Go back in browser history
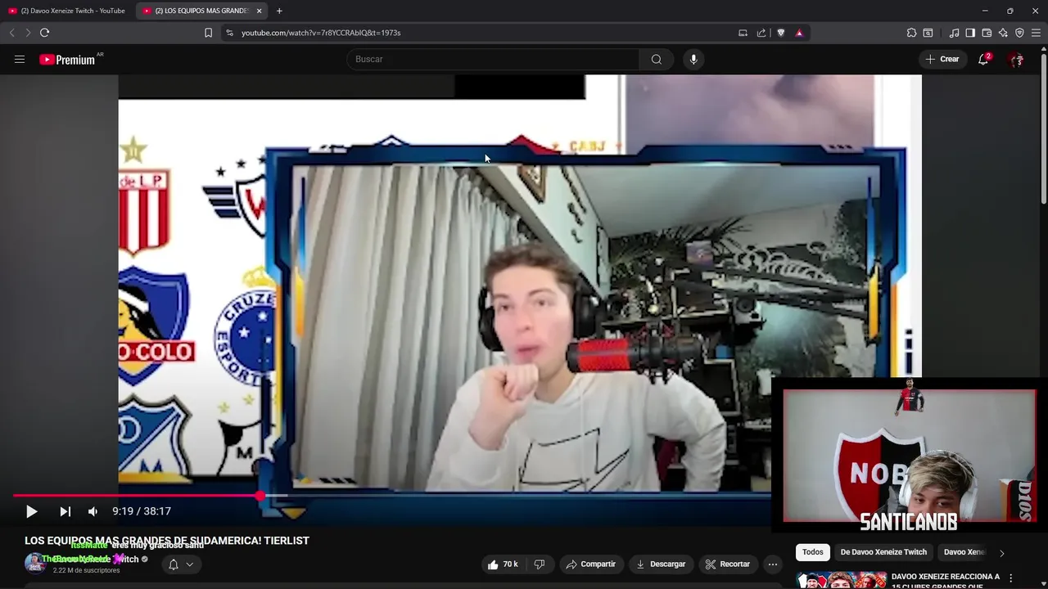 tap(11, 33)
